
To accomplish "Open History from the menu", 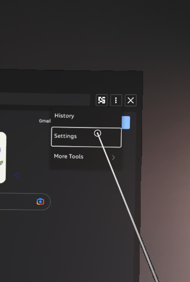I will [86, 116].
